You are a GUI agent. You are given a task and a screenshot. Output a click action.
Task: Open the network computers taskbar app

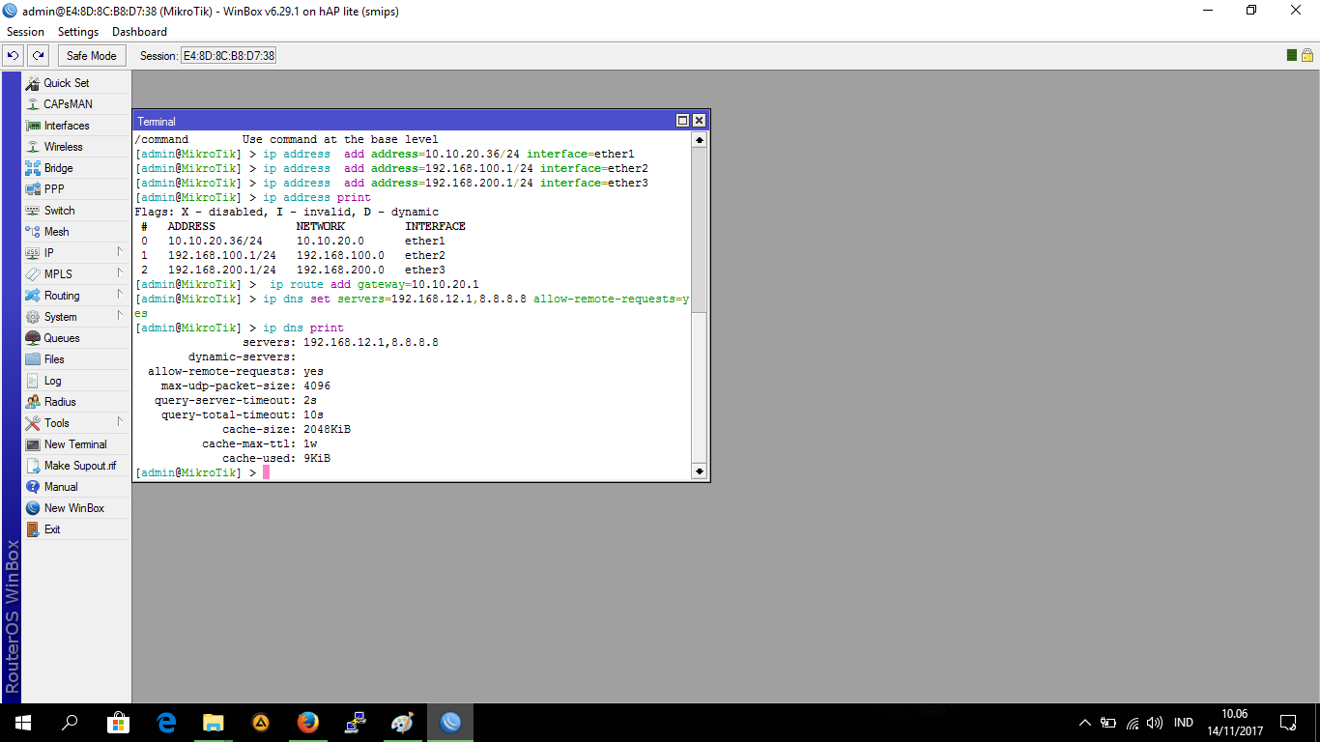356,722
